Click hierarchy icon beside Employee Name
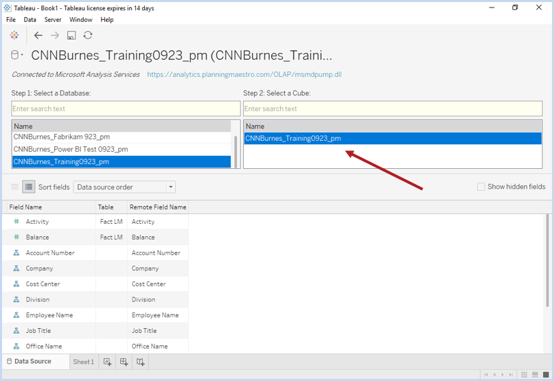The height and width of the screenshot is (381, 554). point(16,315)
